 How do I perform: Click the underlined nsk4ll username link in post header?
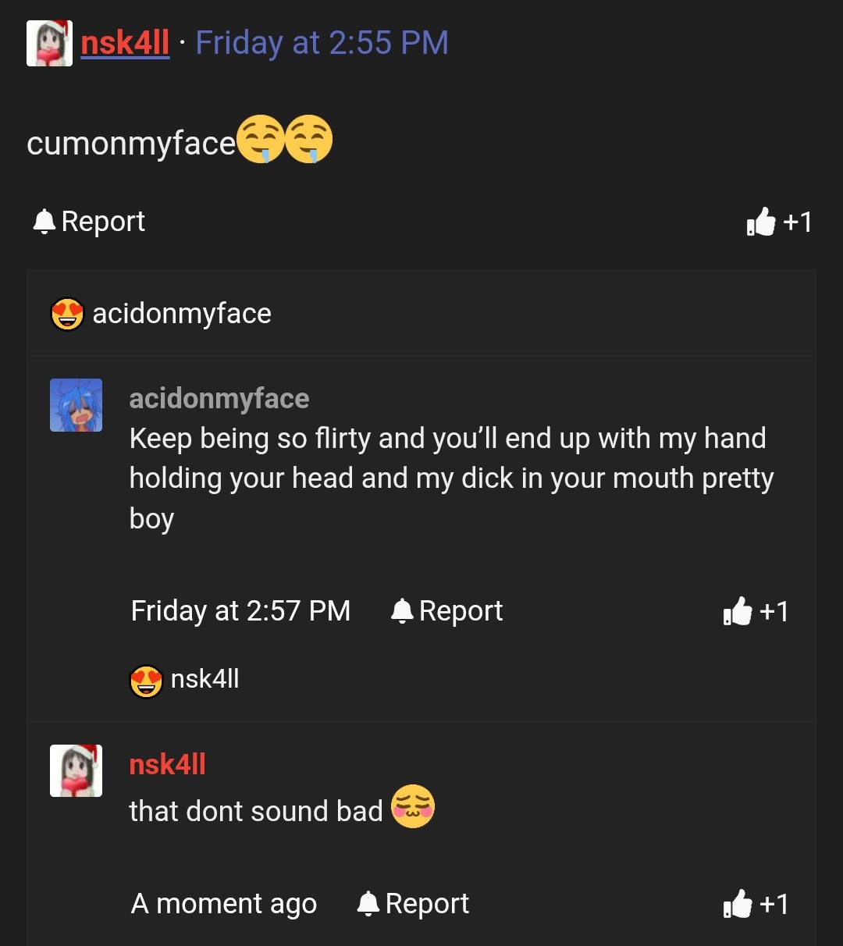[125, 43]
